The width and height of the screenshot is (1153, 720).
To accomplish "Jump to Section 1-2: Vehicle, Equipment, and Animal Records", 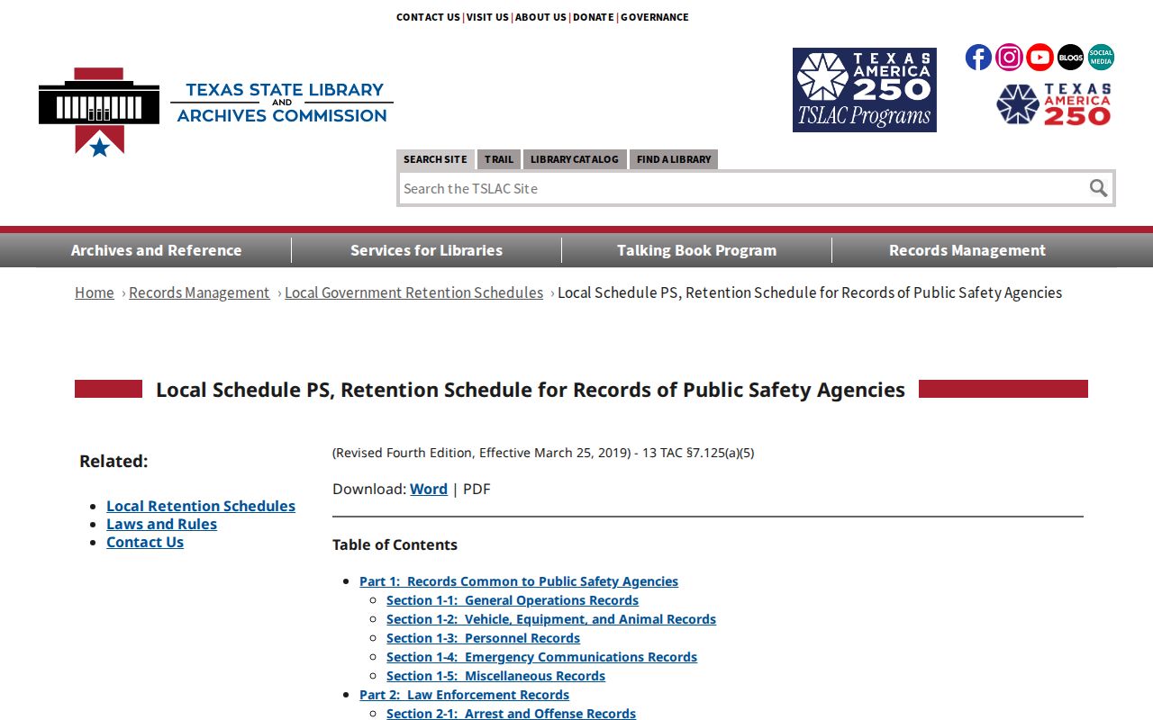I will [551, 619].
